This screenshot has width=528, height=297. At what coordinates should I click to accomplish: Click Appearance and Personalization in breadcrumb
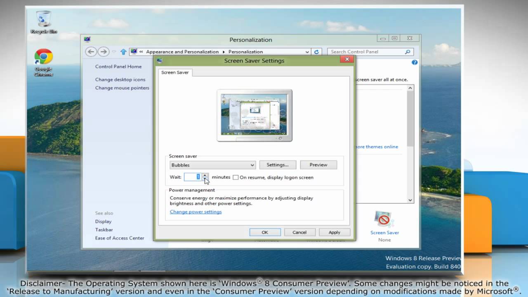182,52
